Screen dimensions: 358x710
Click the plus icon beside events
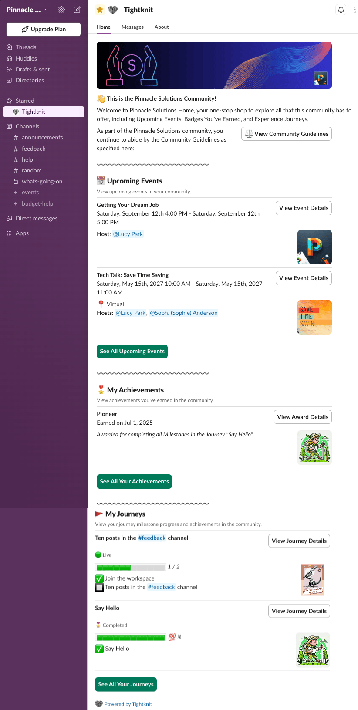(x=16, y=192)
